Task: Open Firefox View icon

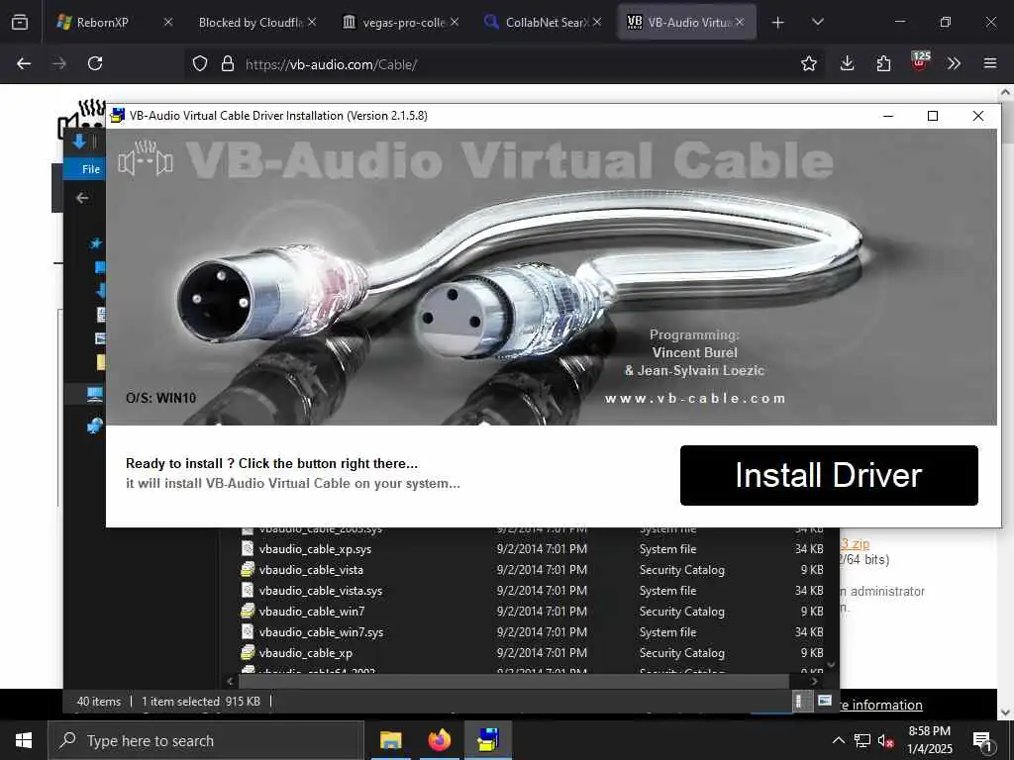Action: coord(20,23)
